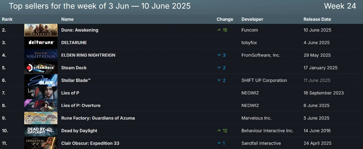
Task: Open the Lies of P: Overture title link
Action: click(81, 105)
